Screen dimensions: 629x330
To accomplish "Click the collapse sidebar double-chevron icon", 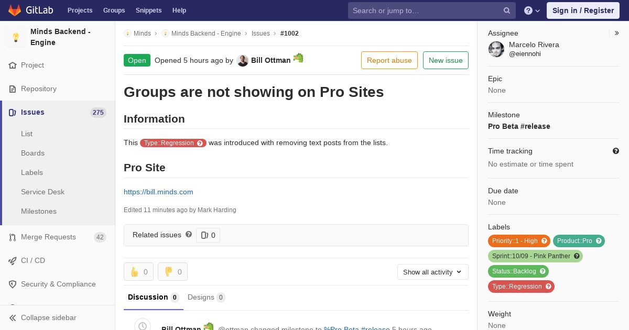I will (13, 318).
